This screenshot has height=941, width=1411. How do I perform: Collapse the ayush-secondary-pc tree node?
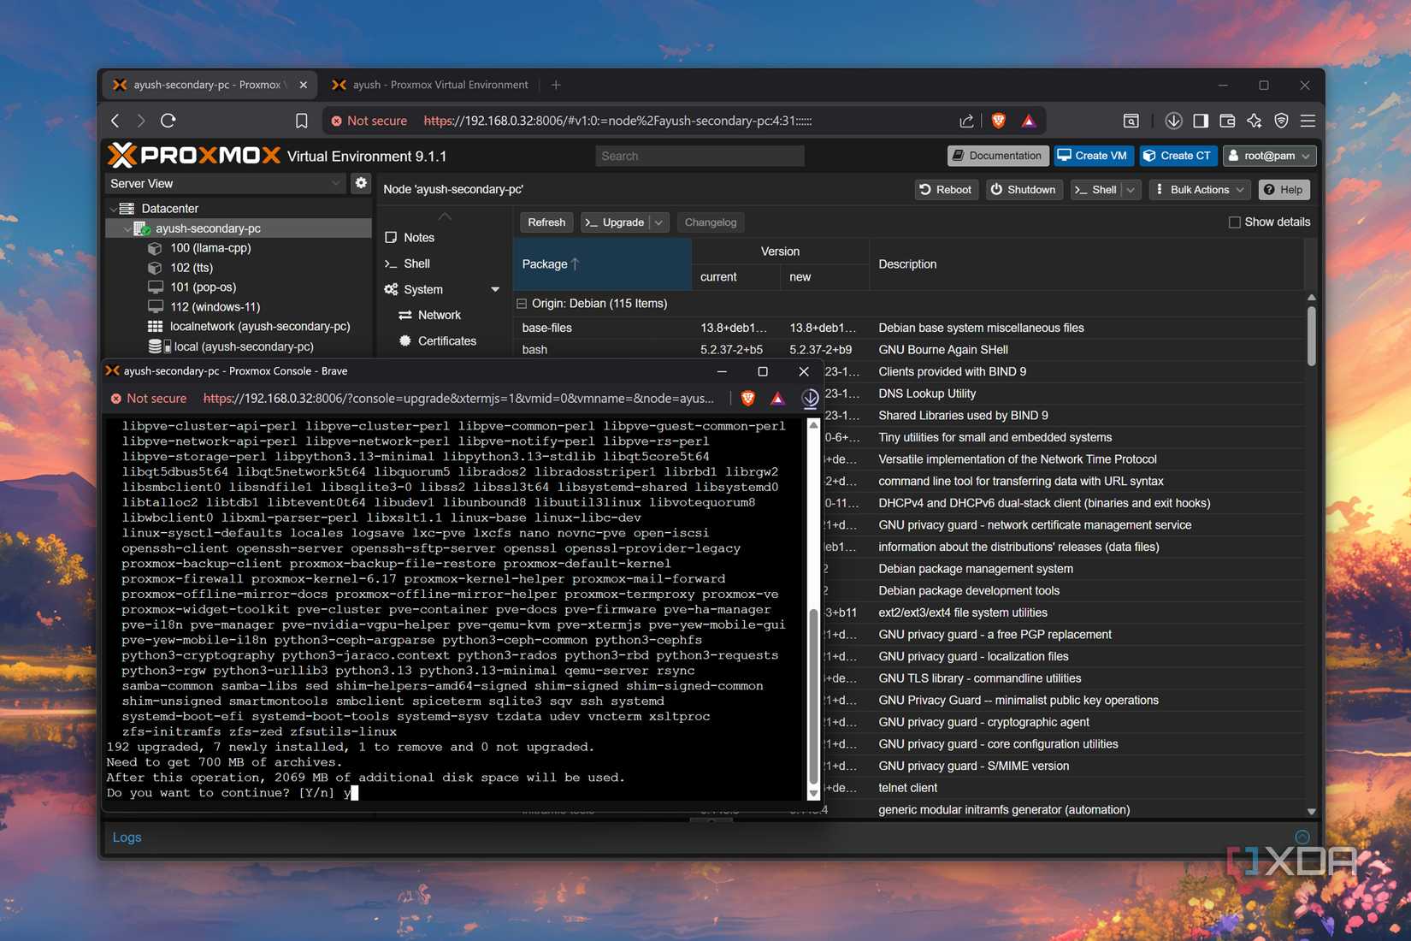[127, 228]
